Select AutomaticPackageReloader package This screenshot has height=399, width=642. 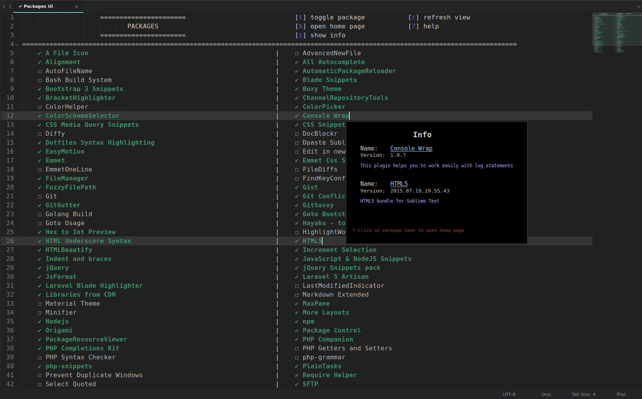[349, 71]
